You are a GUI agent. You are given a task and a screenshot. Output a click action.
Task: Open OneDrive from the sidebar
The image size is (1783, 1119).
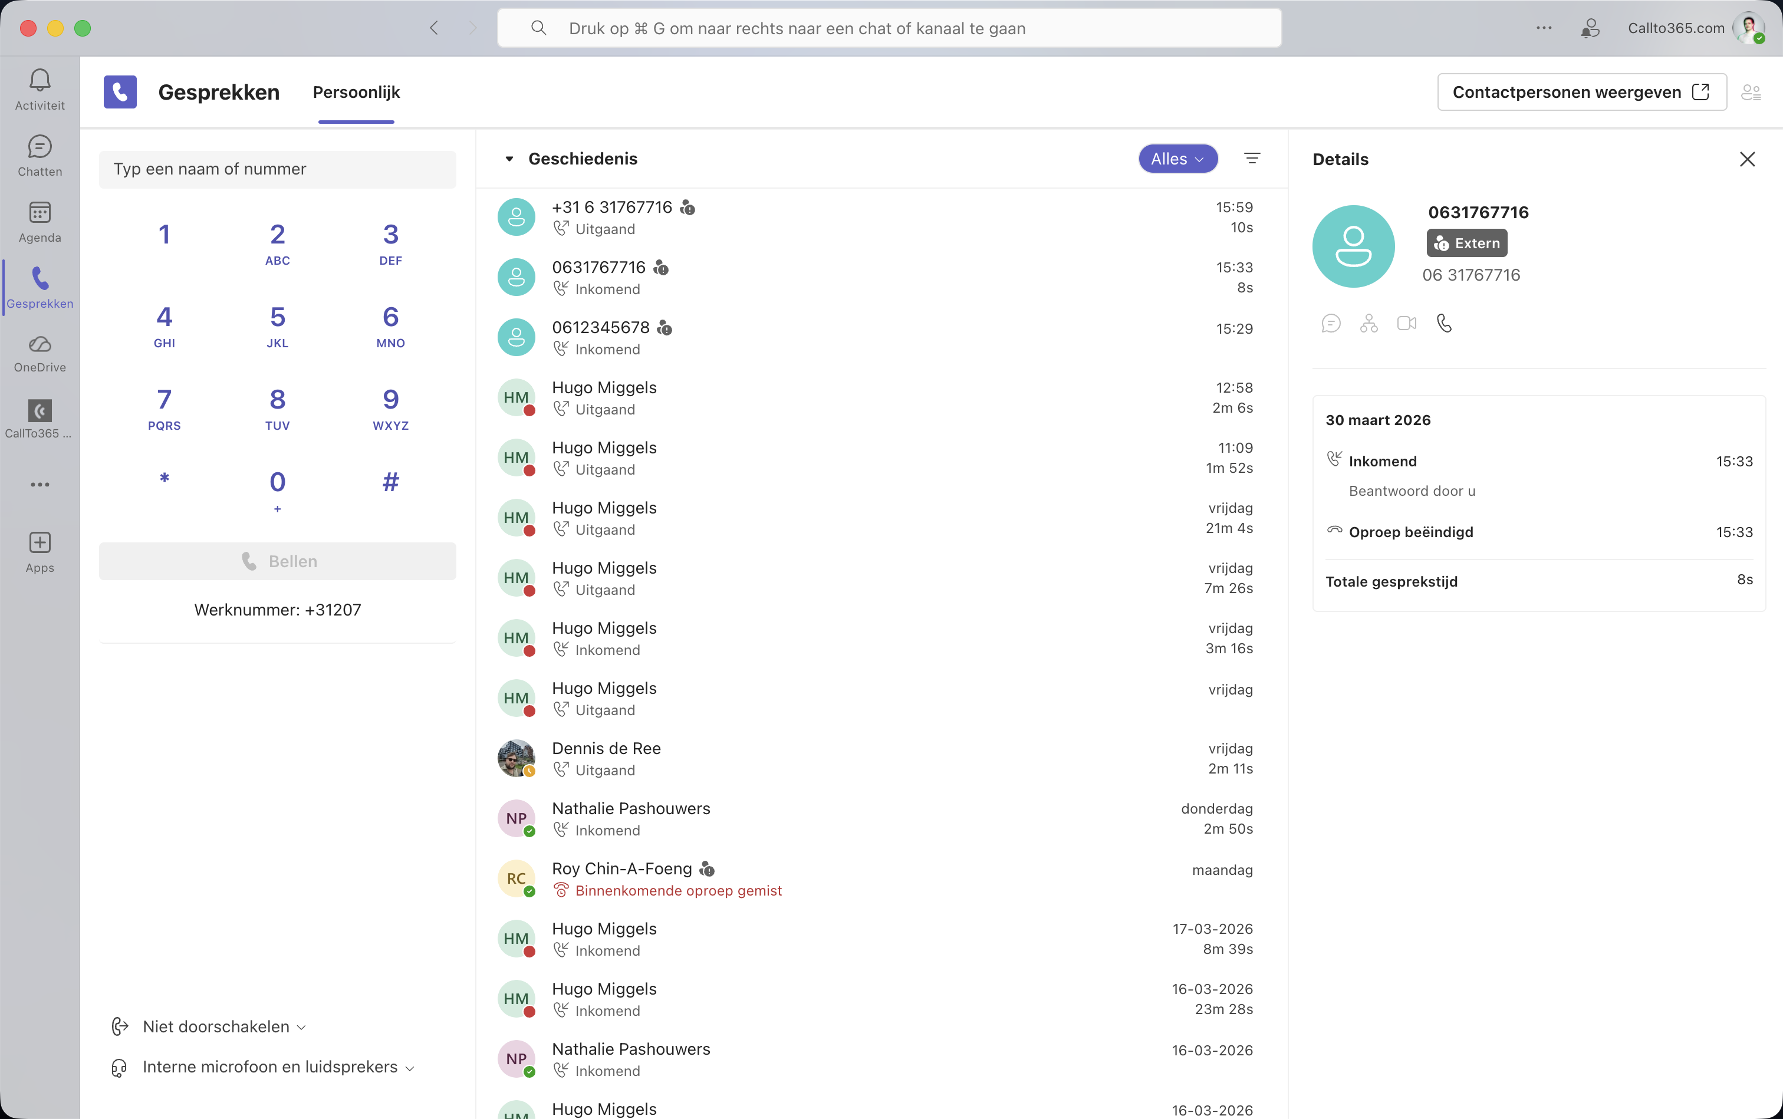[x=40, y=353]
